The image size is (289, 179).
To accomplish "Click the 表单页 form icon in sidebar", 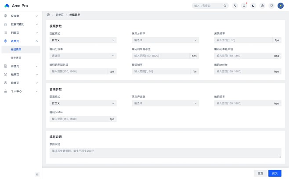I will [6, 41].
